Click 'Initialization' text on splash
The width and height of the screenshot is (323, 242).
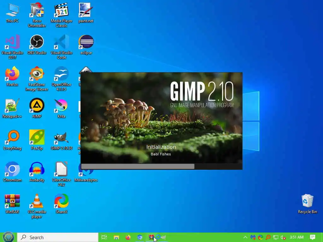coord(161,147)
